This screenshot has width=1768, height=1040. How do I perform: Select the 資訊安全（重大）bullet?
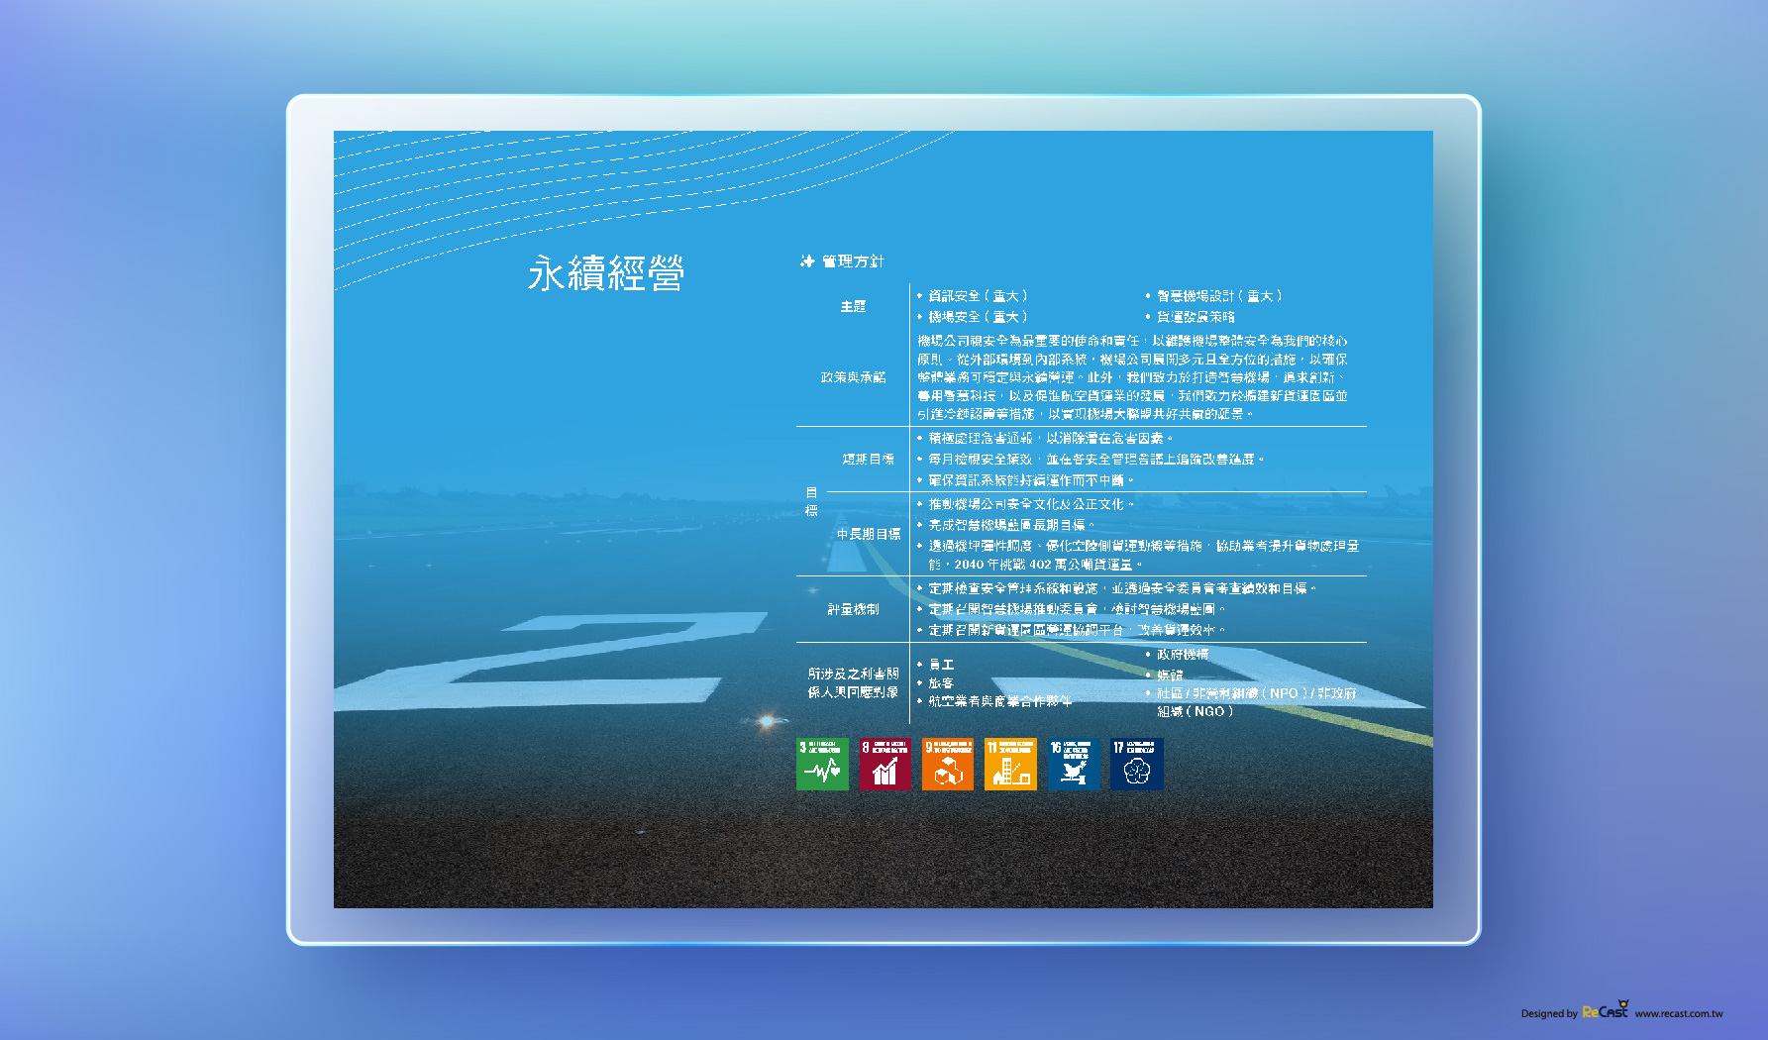point(973,296)
